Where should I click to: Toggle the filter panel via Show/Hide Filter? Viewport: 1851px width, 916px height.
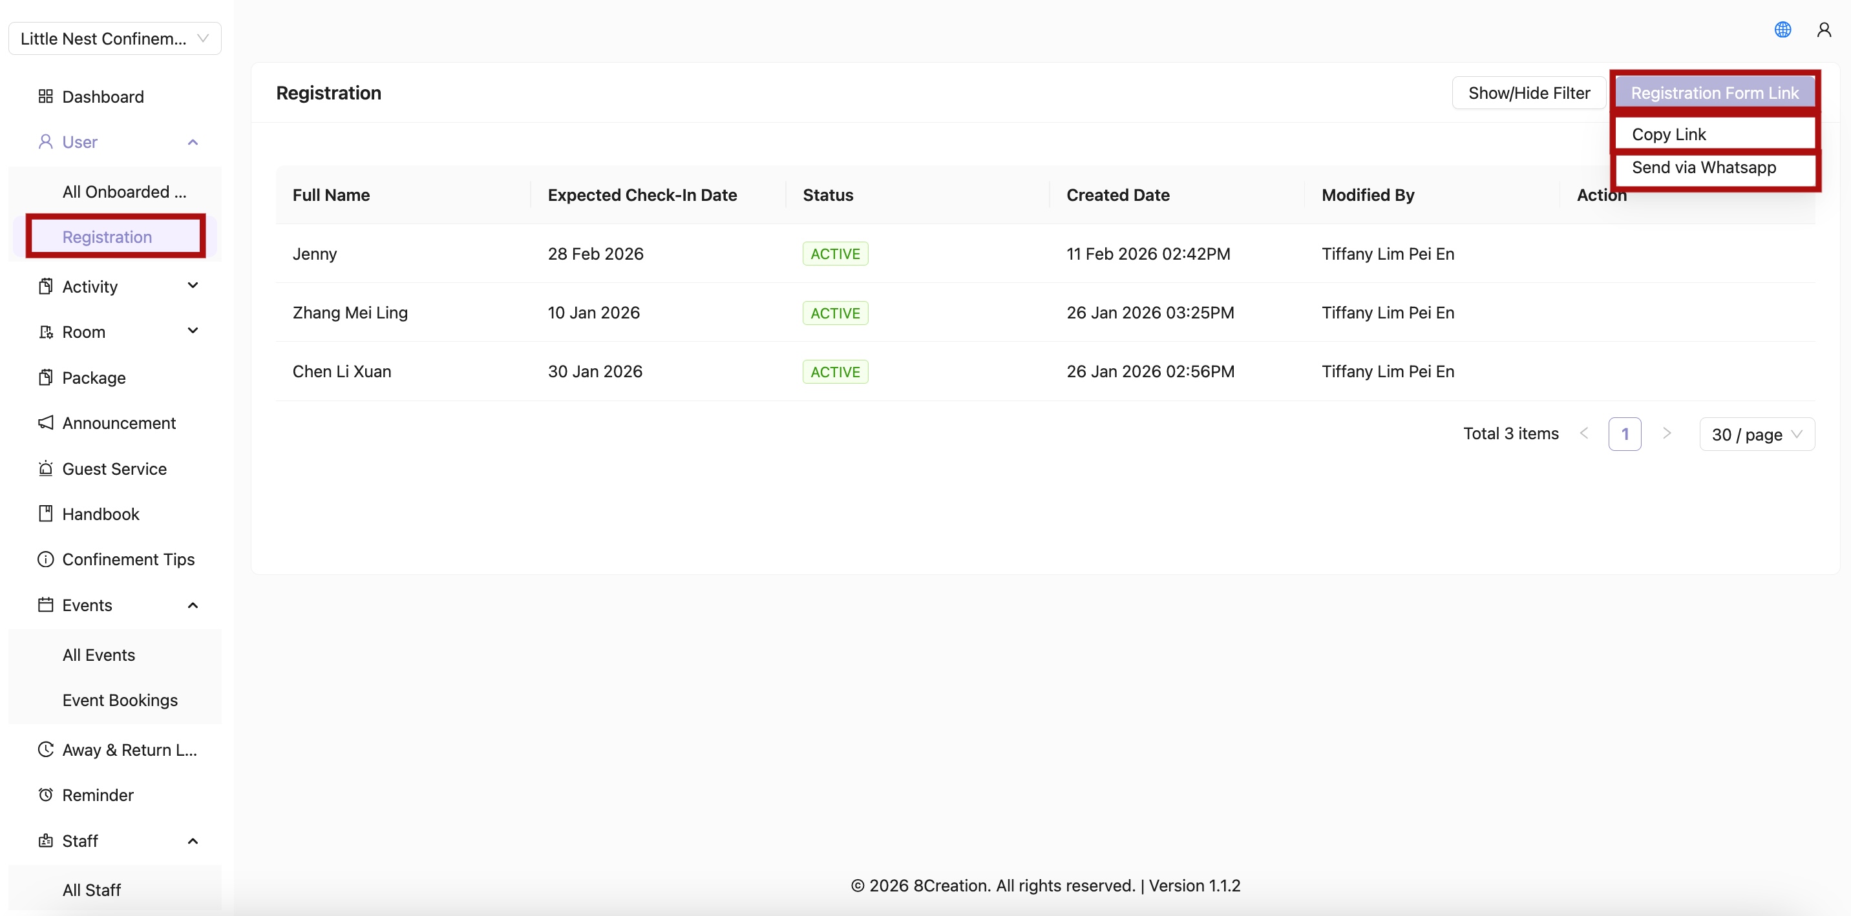pyautogui.click(x=1529, y=92)
